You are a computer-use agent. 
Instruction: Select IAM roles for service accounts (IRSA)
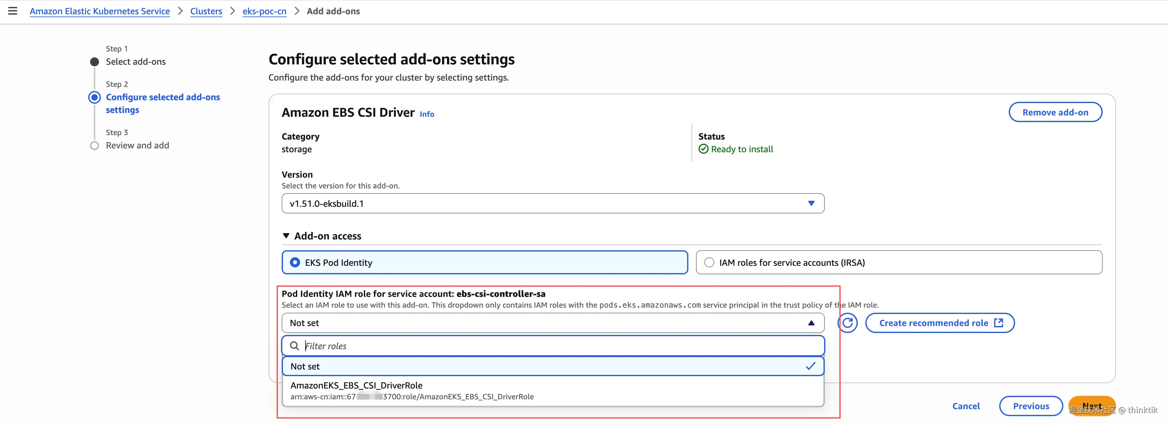point(899,263)
